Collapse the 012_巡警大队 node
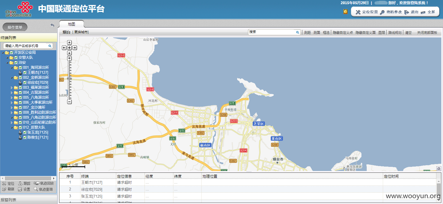This screenshot has height=204, width=443. click(x=12, y=127)
